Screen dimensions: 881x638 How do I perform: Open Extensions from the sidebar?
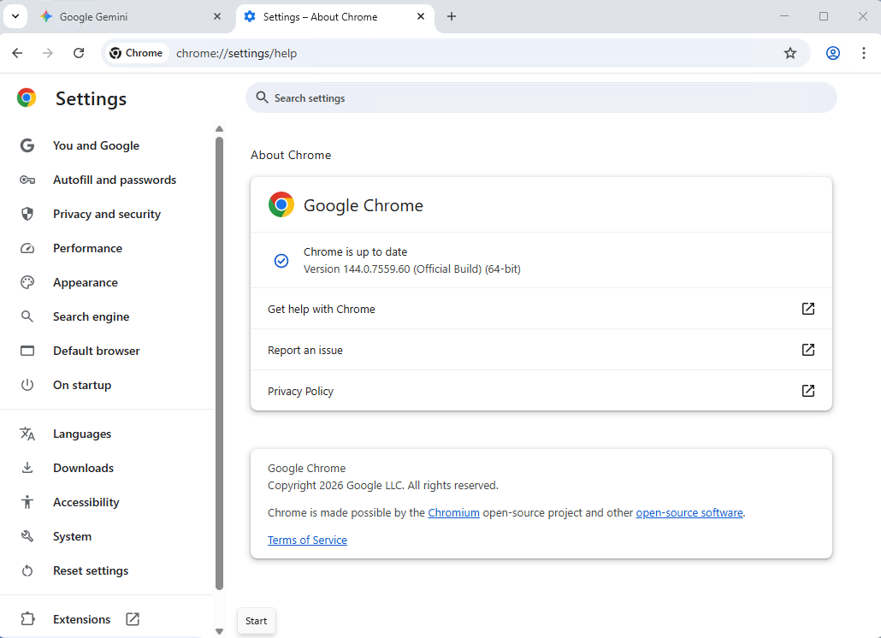coord(81,619)
